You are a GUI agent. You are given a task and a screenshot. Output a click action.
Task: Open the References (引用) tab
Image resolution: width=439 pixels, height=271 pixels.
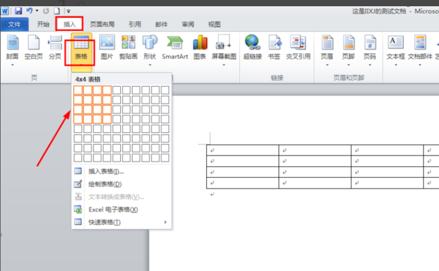[135, 24]
